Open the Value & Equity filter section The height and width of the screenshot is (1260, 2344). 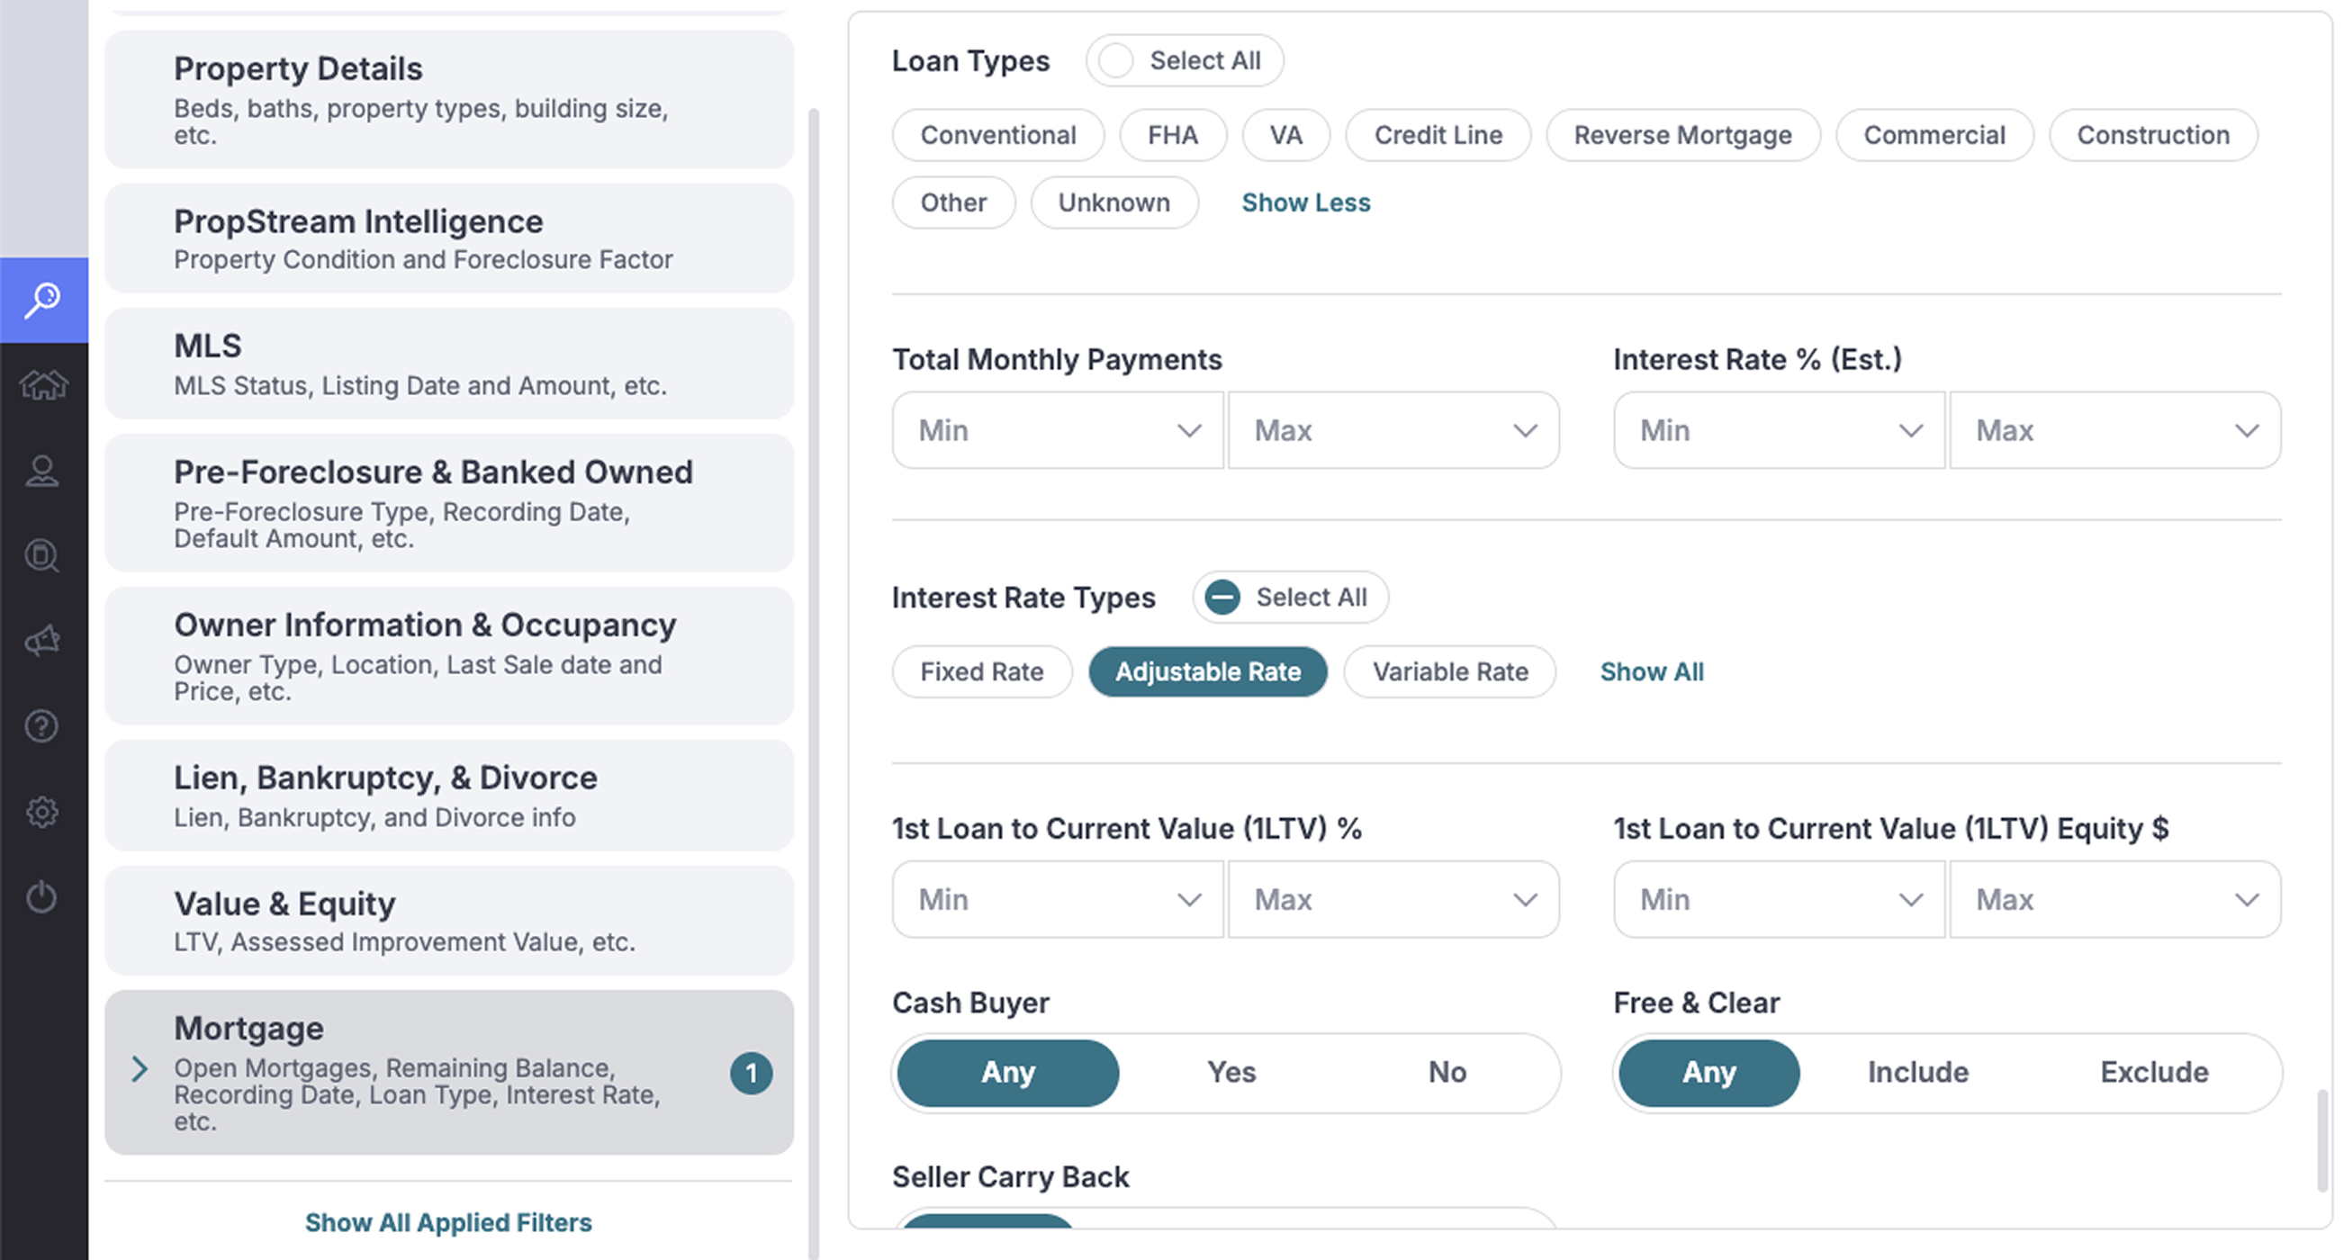pyautogui.click(x=448, y=921)
